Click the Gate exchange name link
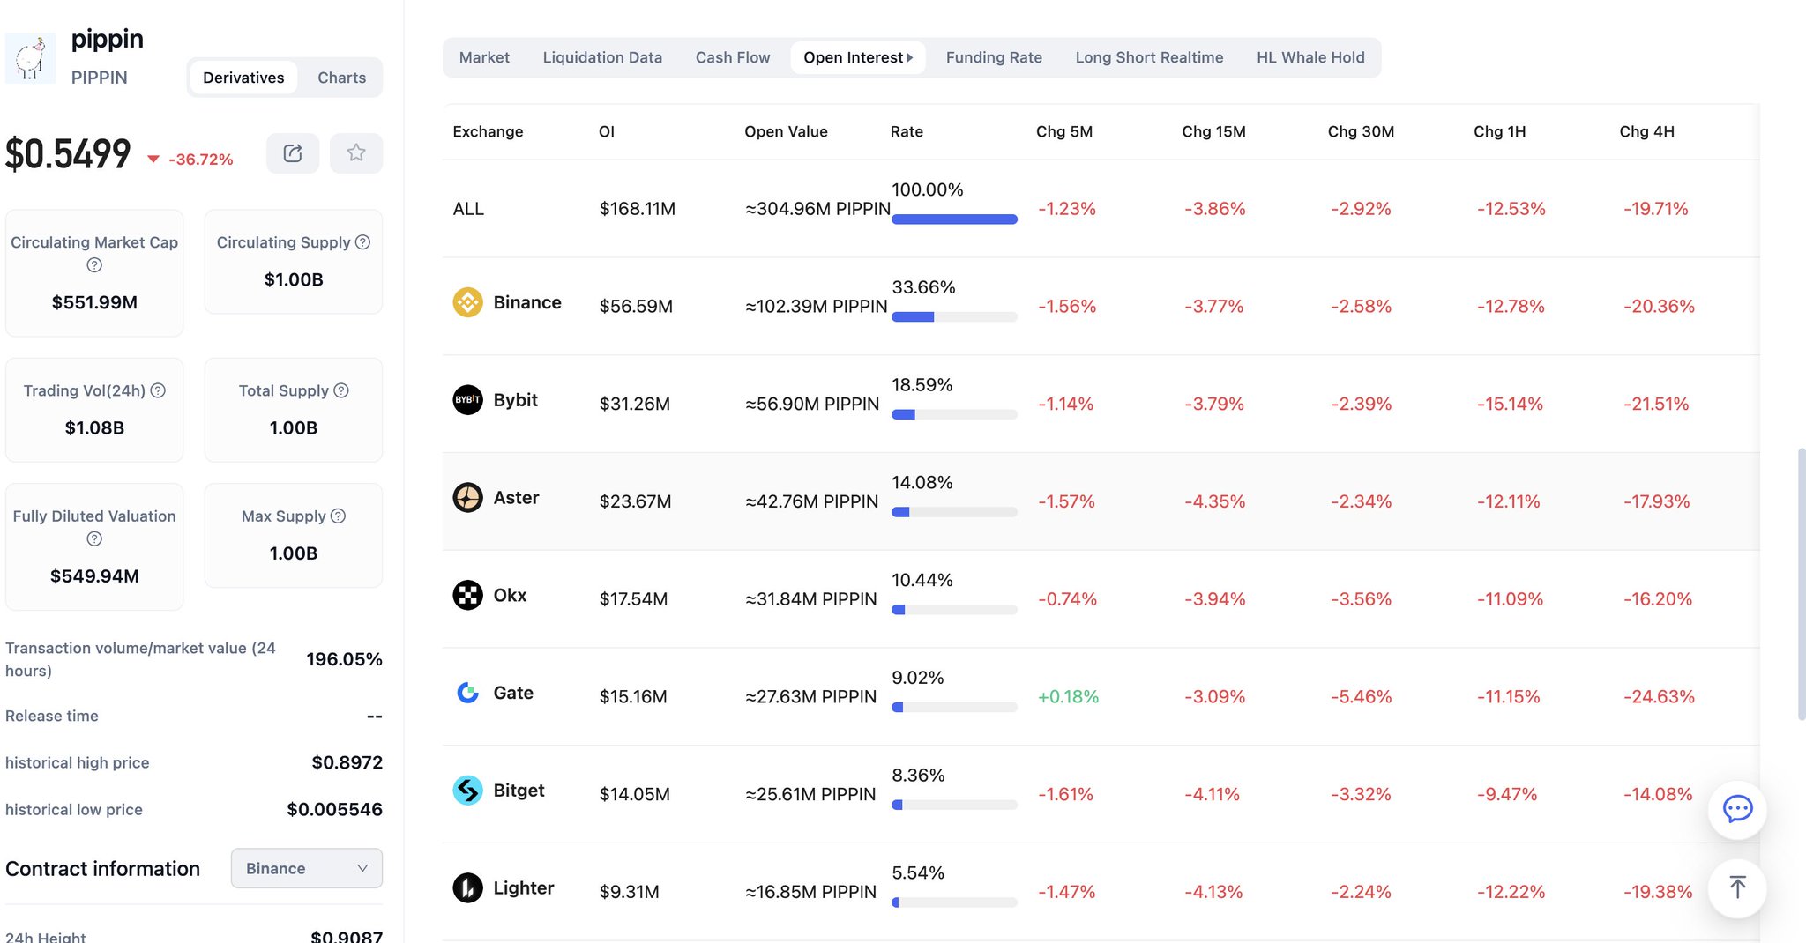Screen dimensions: 1806x943 tap(513, 693)
